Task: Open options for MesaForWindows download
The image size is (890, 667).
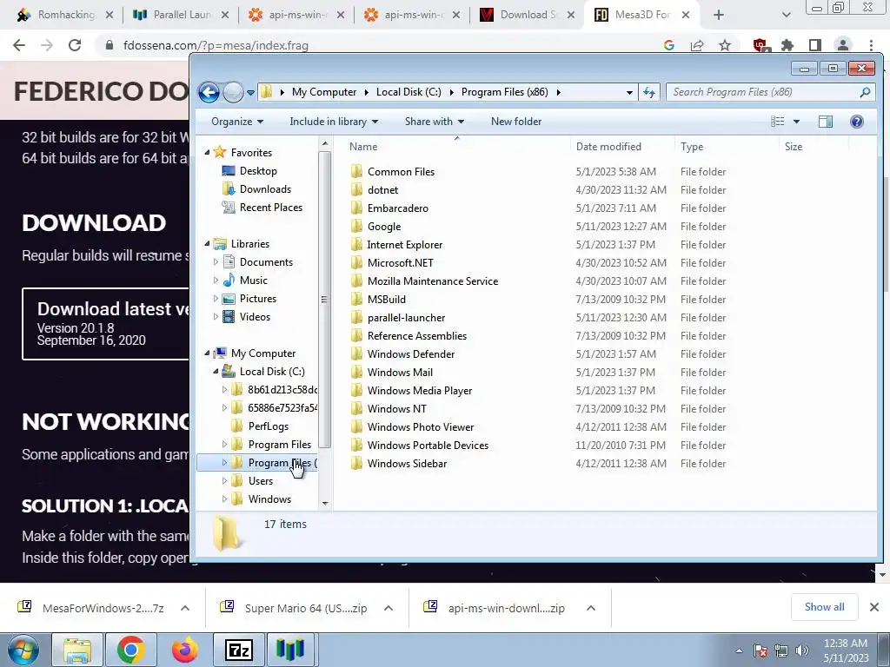Action: pos(185,608)
